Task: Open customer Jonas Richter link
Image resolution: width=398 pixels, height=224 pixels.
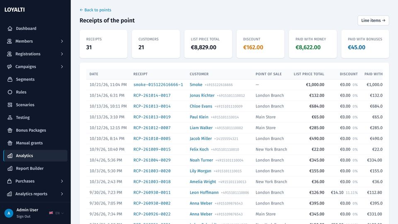Action: pos(202,95)
